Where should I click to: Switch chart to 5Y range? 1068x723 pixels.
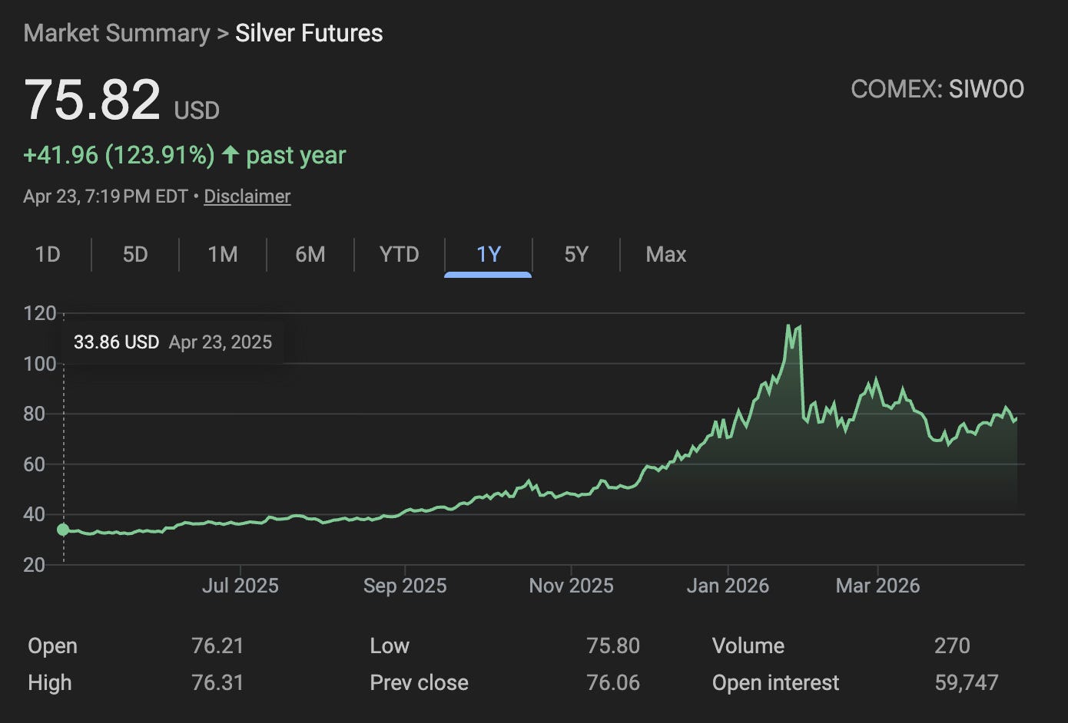pos(576,255)
